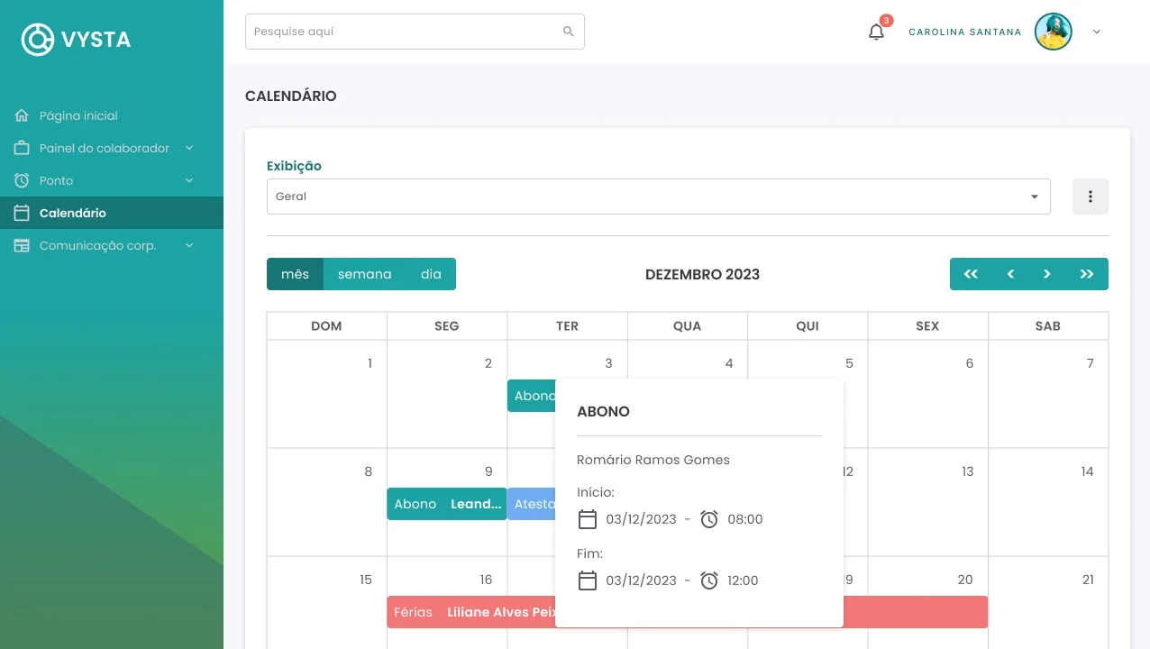Click the Painel do colaborador briefcase icon
1150x649 pixels.
click(22, 148)
